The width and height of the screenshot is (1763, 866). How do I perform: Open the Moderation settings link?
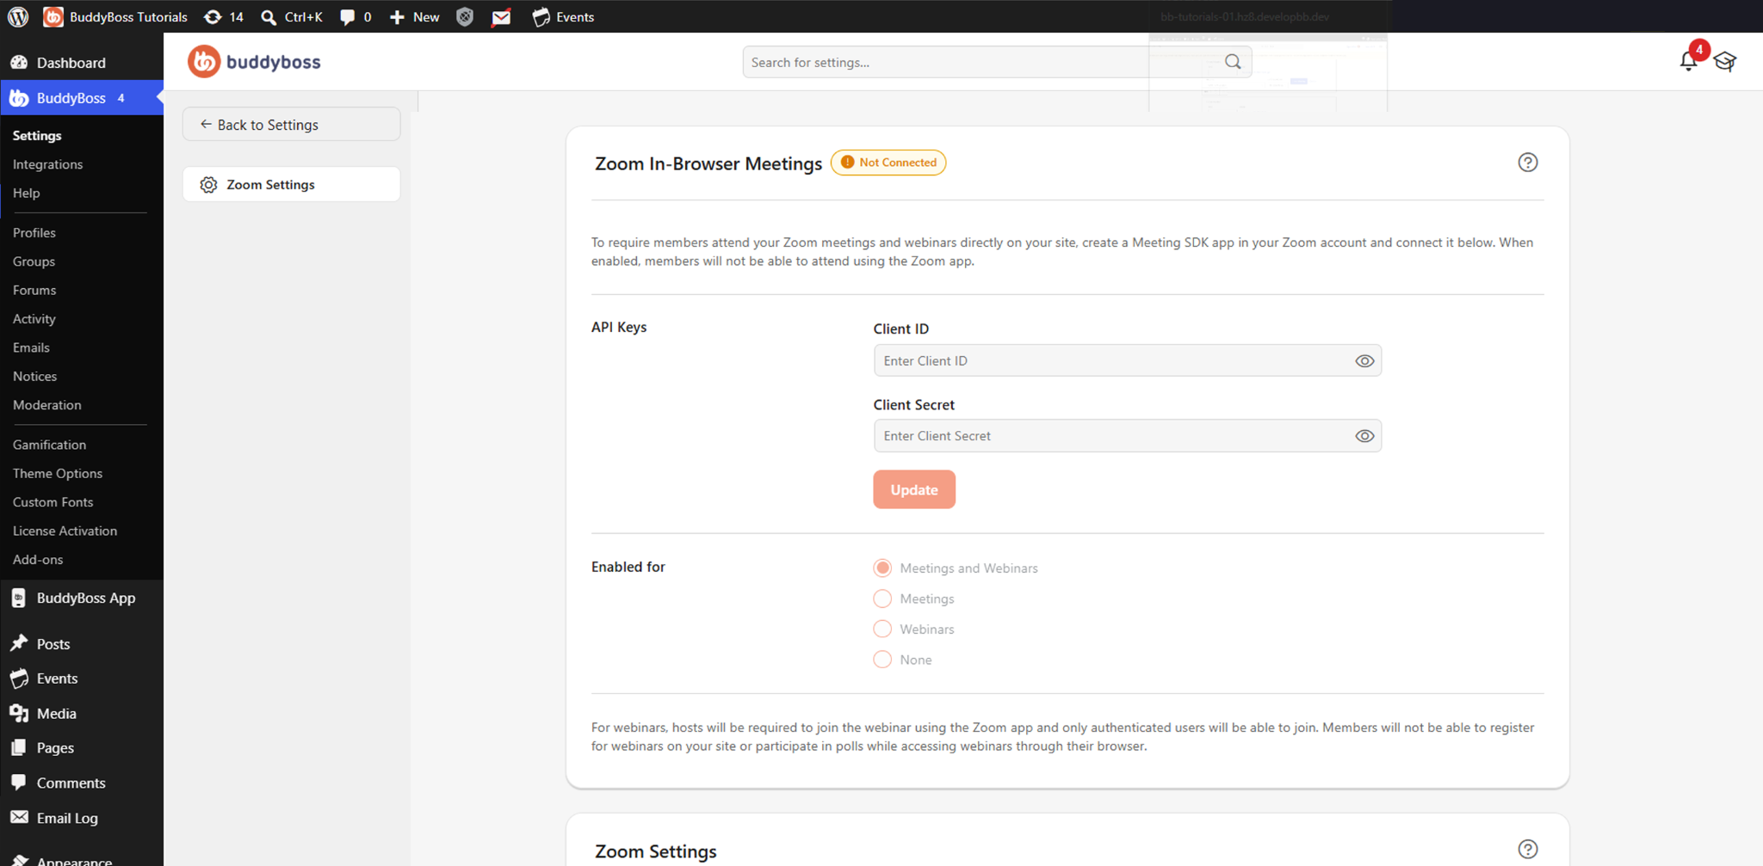coord(47,405)
